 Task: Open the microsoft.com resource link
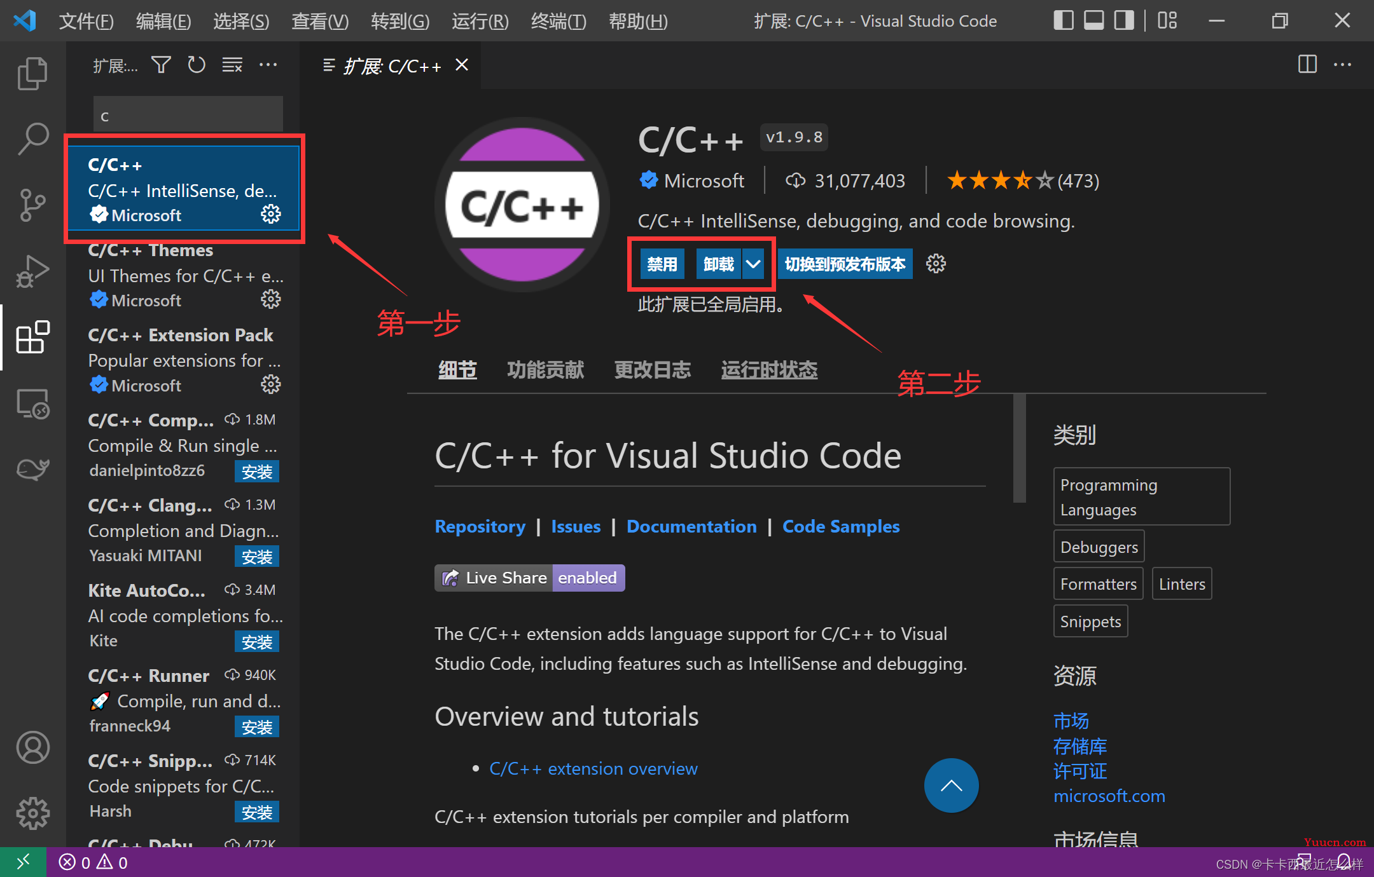[x=1109, y=796]
